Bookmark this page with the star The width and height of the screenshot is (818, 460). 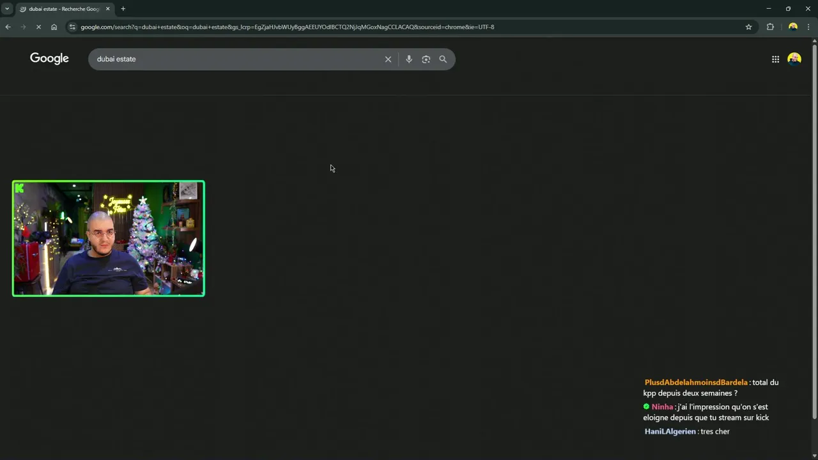tap(748, 27)
